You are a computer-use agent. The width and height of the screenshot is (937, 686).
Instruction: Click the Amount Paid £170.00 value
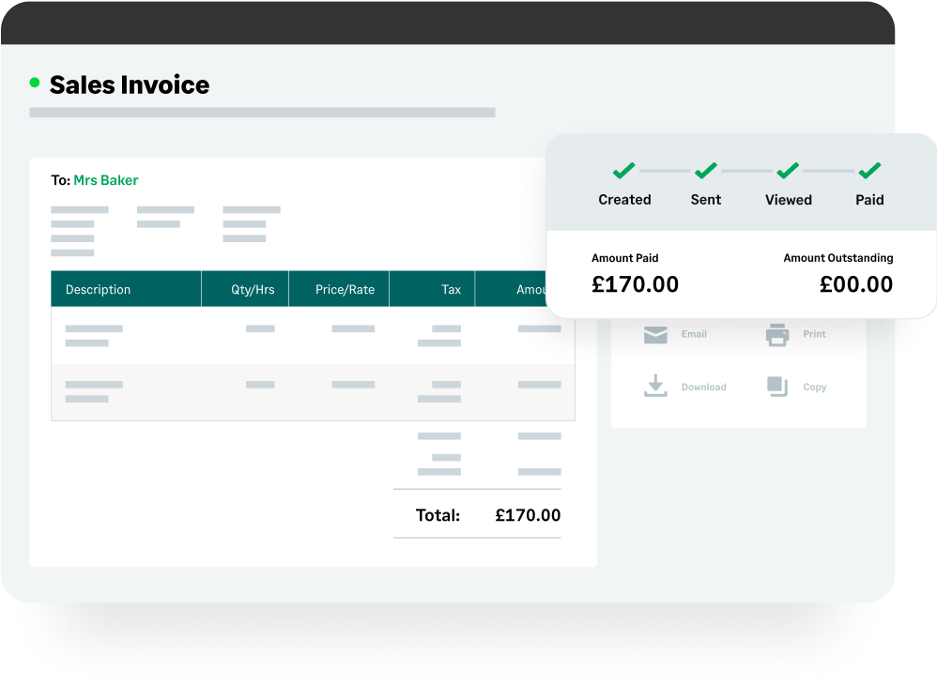pos(635,284)
